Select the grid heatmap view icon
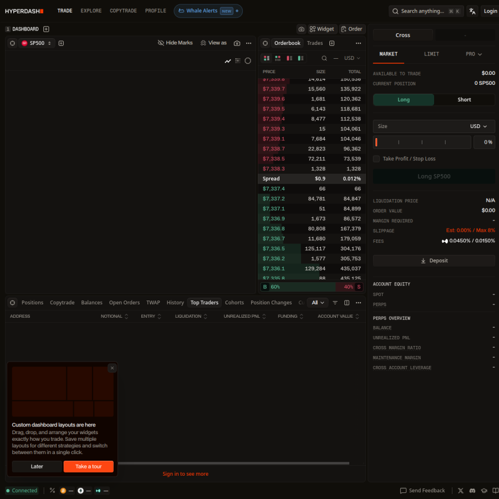This screenshot has height=499, width=499. pos(238,60)
